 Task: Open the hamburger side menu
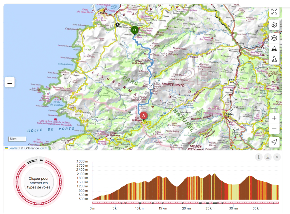coord(10,82)
